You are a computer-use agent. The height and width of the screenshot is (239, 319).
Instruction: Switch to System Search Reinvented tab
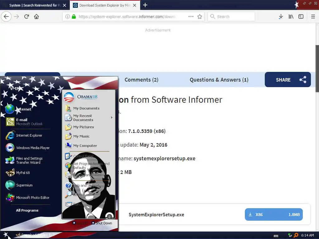[x=35, y=5]
